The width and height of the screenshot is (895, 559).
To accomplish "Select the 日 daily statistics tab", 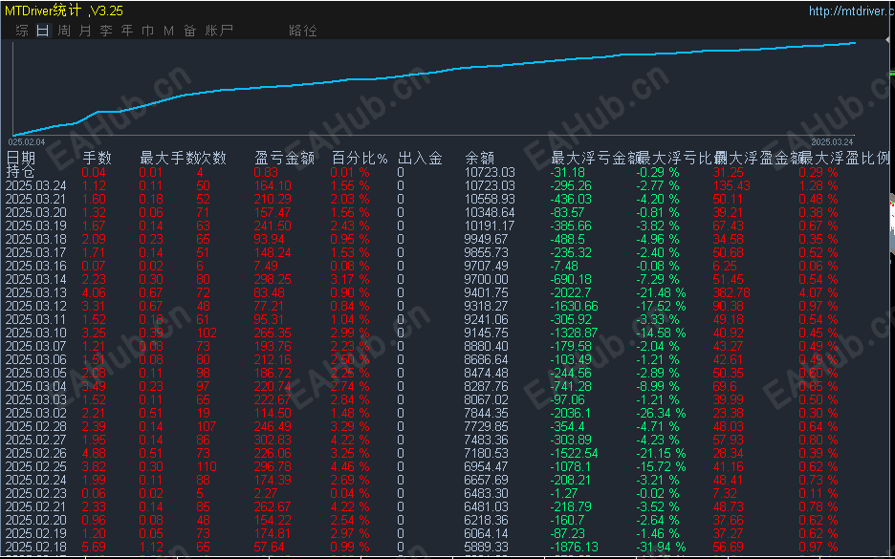I will click(x=43, y=31).
